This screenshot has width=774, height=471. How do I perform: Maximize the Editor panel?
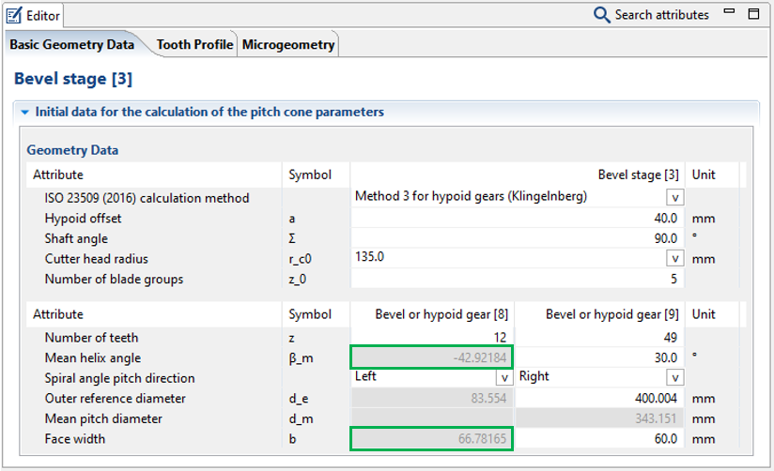[753, 14]
